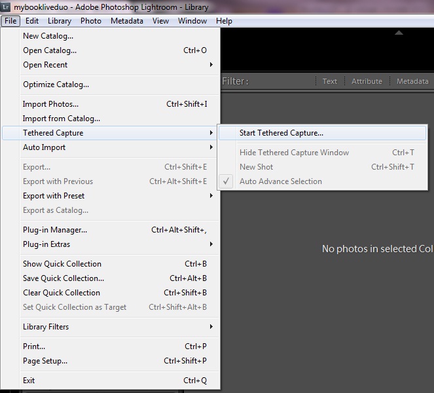This screenshot has width=434, height=393.
Task: Click Set Quick Collection as Target
Action: (111, 307)
